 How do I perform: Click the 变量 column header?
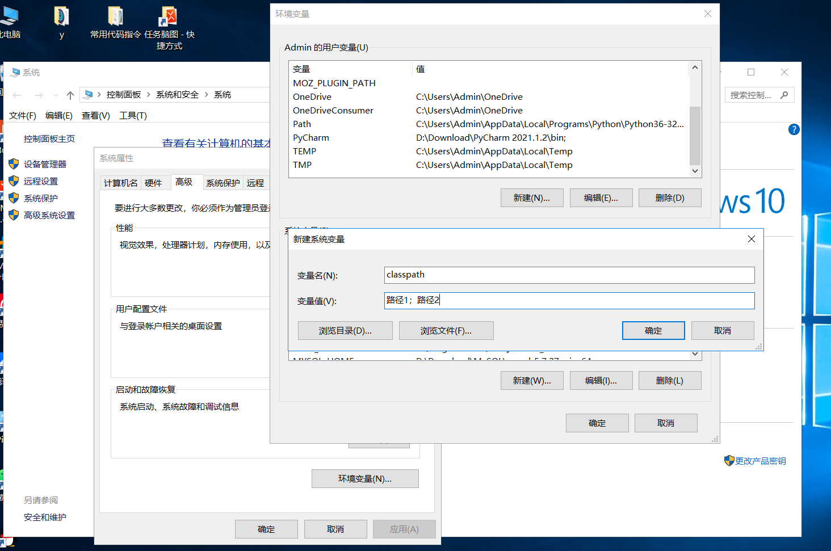click(x=350, y=69)
